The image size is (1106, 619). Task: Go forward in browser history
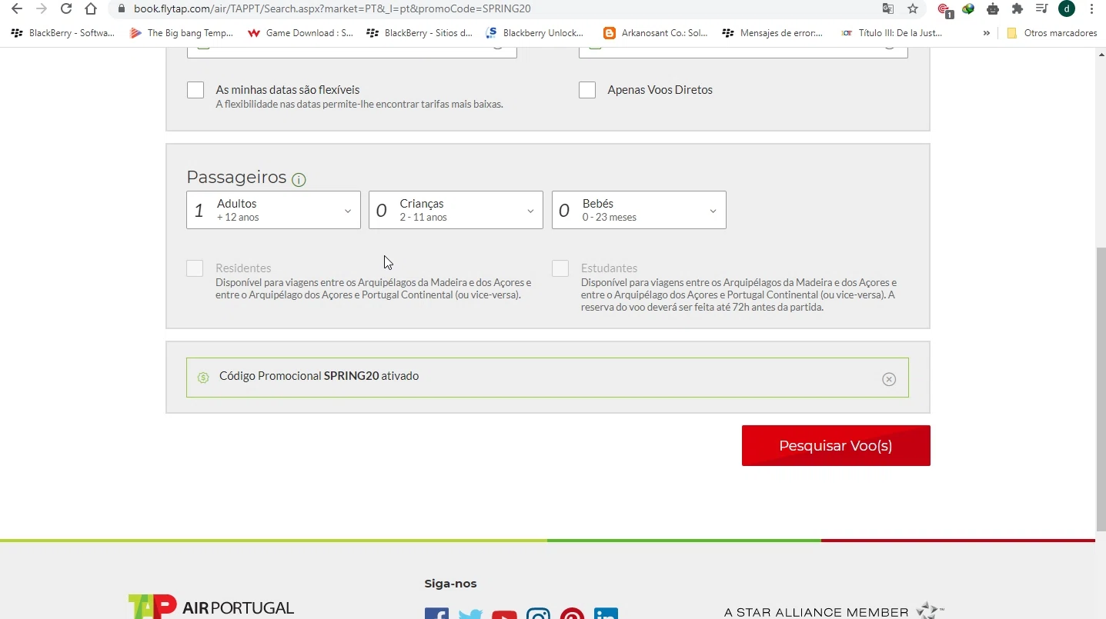[x=42, y=9]
